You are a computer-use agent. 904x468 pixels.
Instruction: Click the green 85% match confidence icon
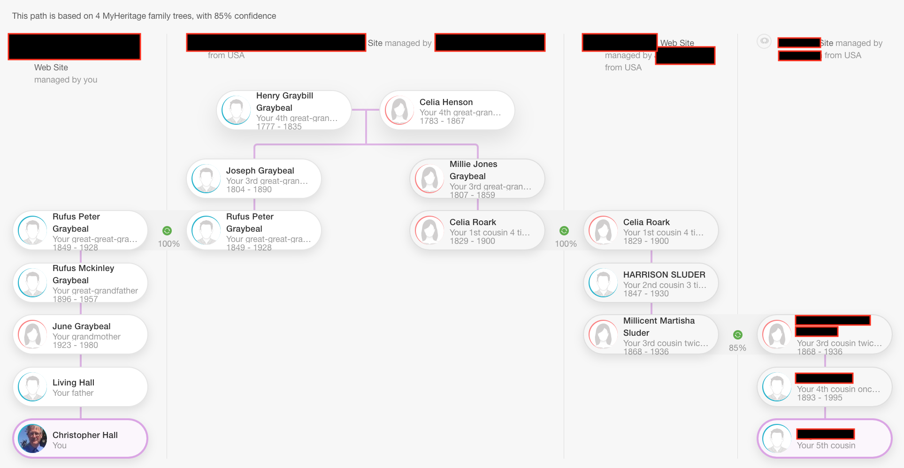coord(737,335)
